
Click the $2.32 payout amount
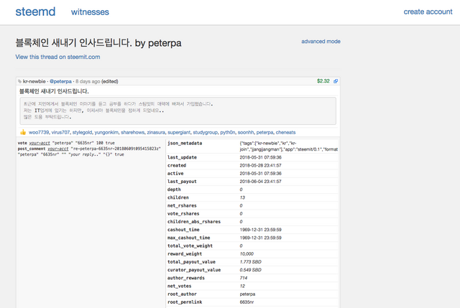click(x=323, y=81)
